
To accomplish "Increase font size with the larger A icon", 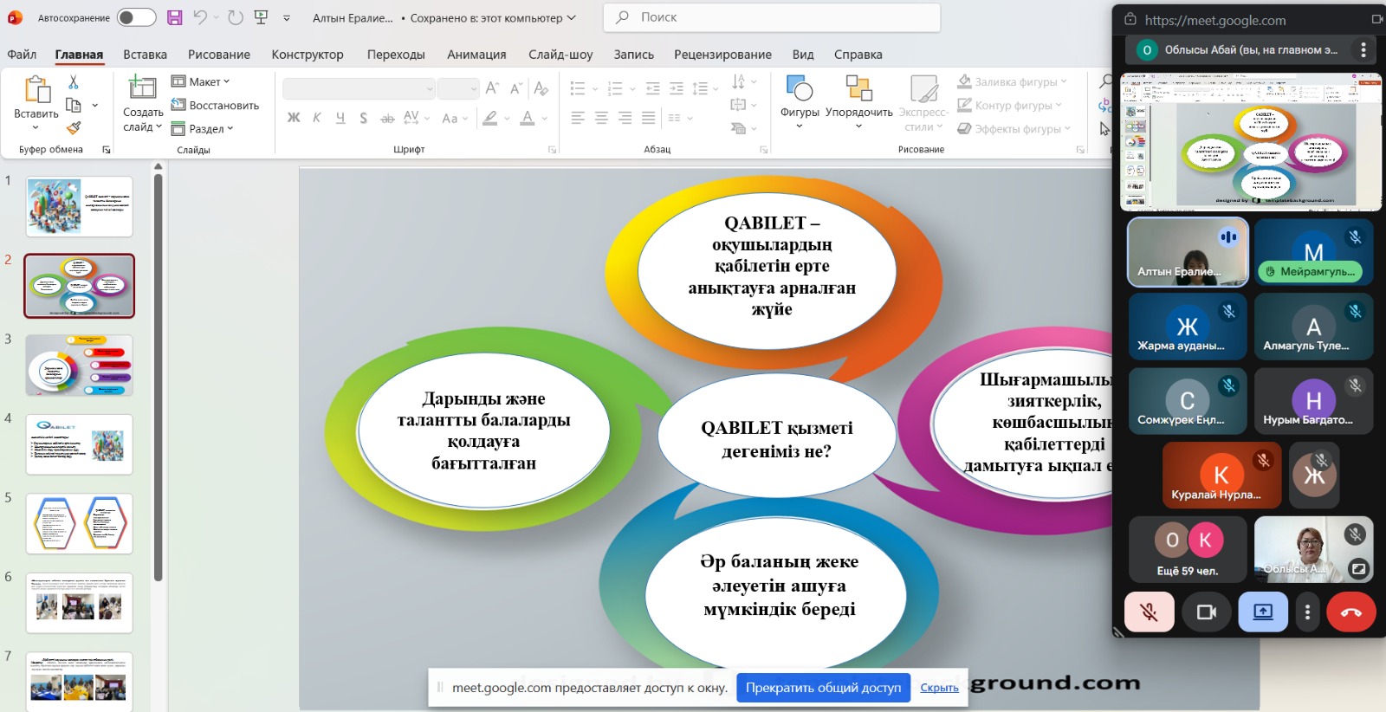I will click(492, 88).
